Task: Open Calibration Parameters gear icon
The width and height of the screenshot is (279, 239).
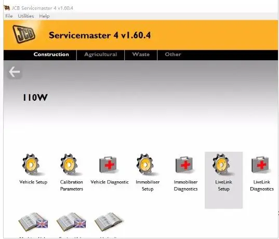Action: point(71,165)
